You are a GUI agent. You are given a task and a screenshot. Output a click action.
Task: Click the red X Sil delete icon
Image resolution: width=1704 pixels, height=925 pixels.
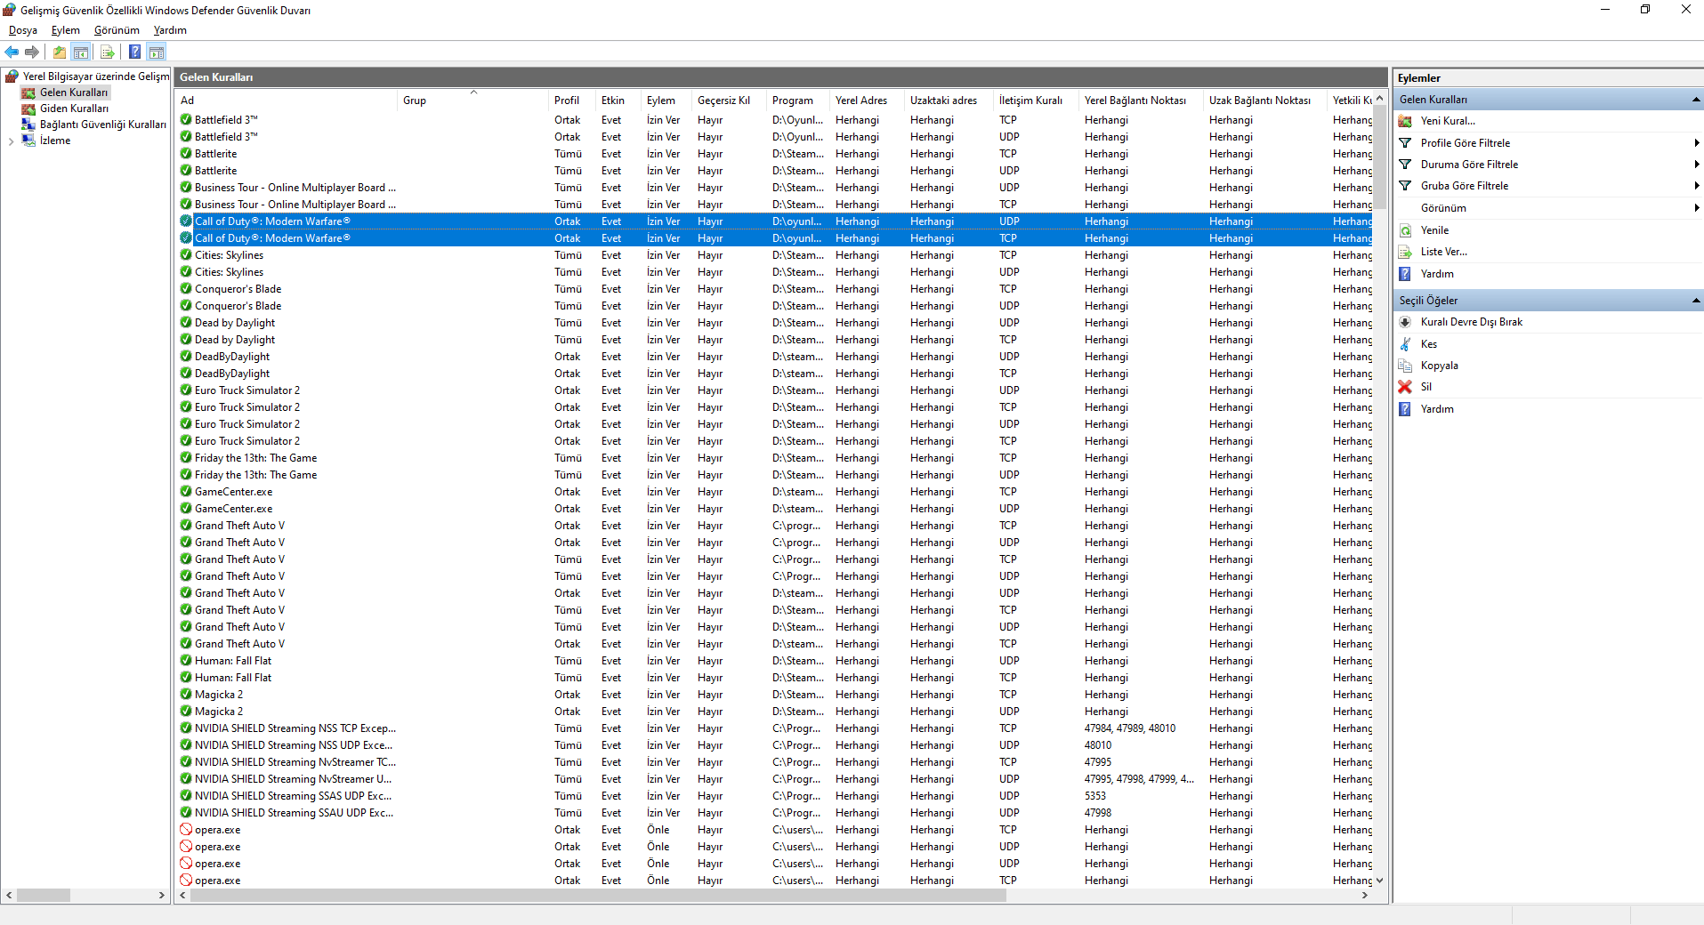(1405, 387)
